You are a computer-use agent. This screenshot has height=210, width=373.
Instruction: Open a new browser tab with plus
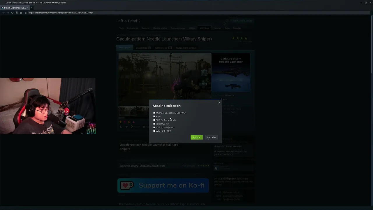[x=31, y=8]
